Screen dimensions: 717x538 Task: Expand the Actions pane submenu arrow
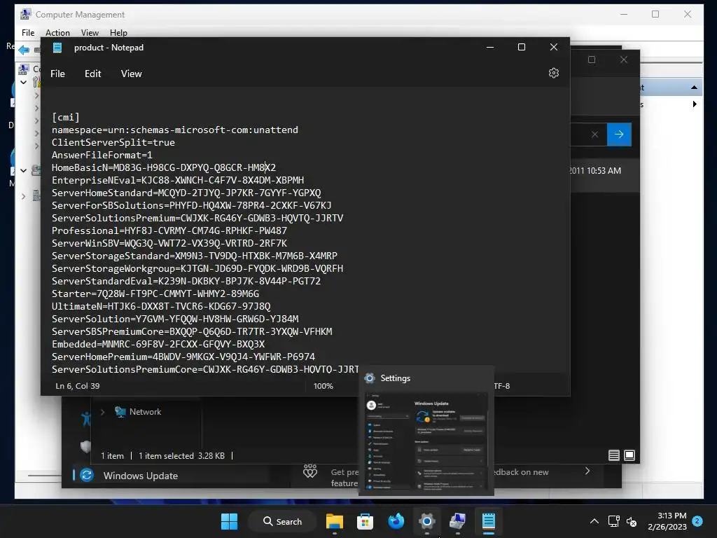click(695, 104)
